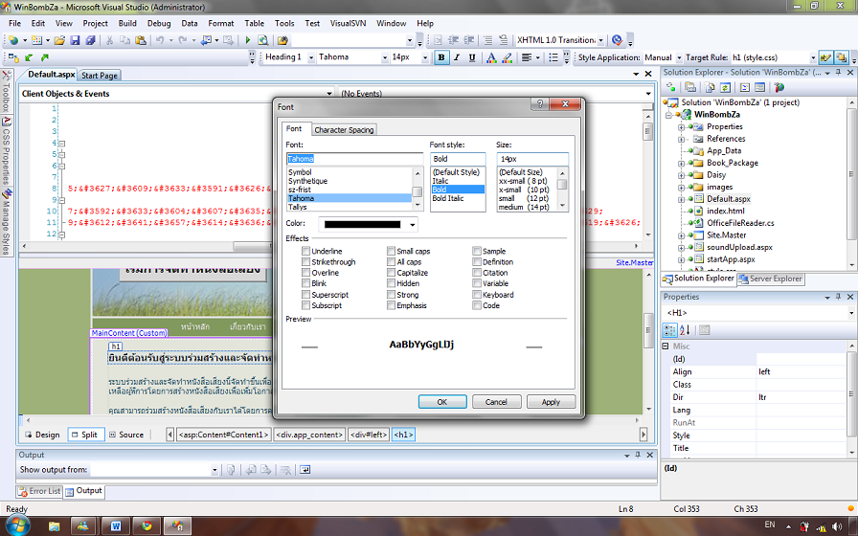Click the black Color swatch in Font dialog
The height and width of the screenshot is (536, 858).
362,224
